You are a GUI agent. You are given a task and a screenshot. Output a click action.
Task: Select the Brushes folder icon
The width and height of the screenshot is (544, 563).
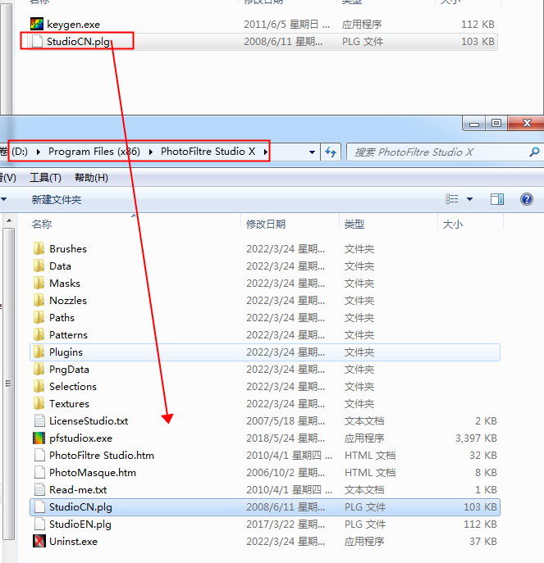point(39,249)
